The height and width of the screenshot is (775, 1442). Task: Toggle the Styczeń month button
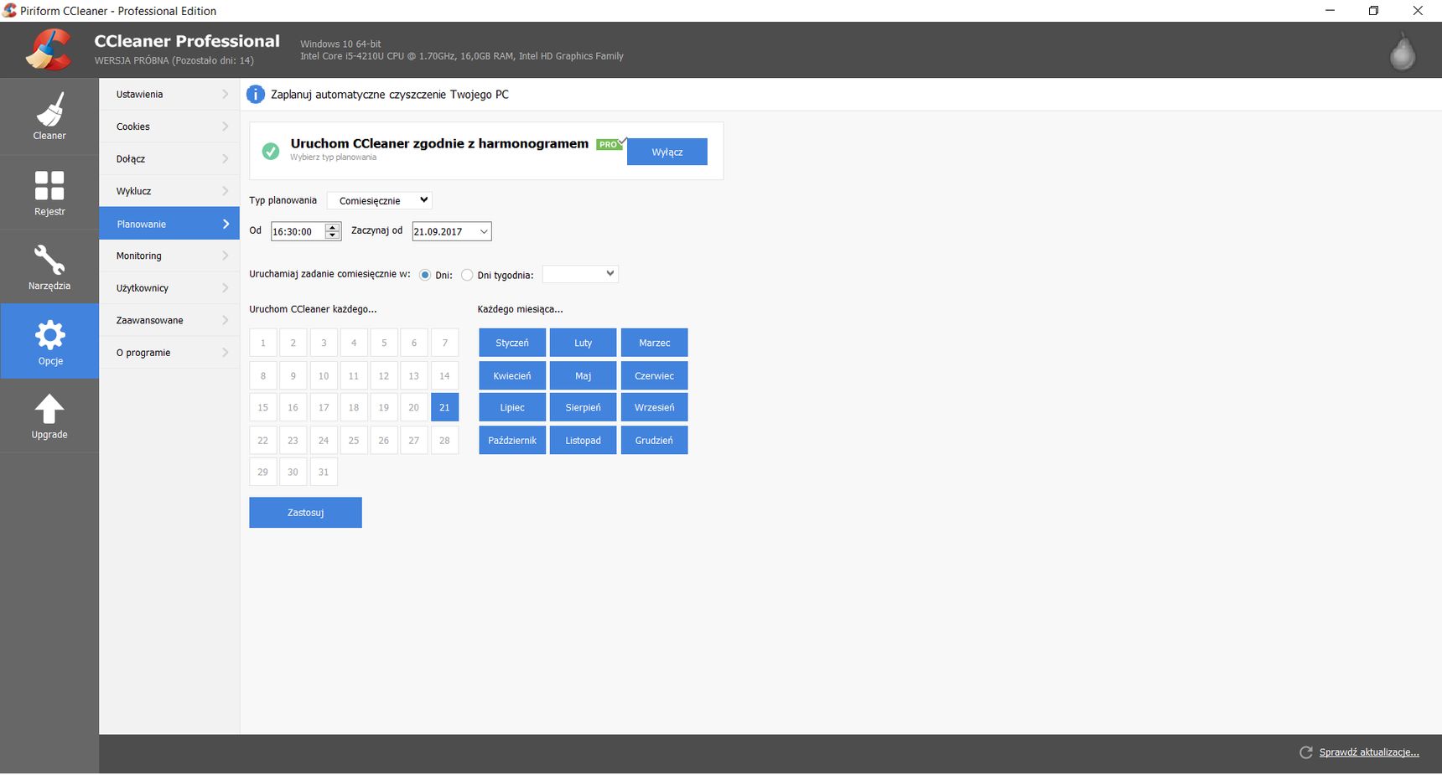point(512,343)
